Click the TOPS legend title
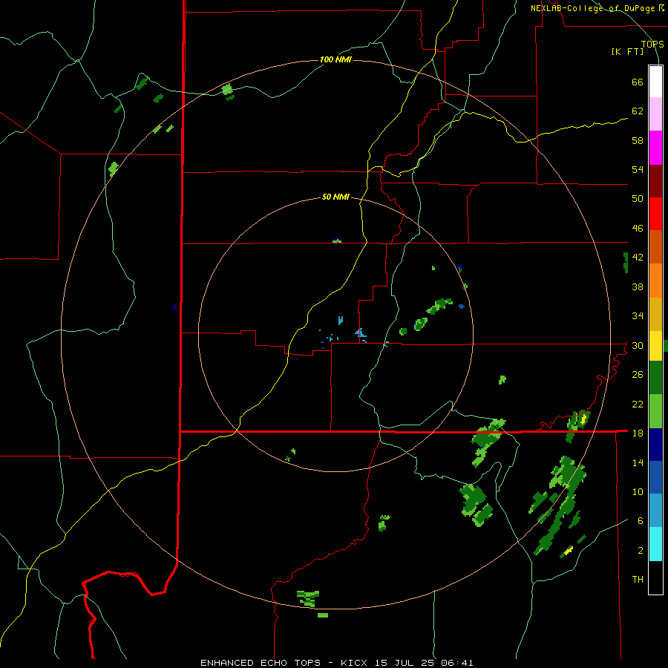 click(652, 44)
